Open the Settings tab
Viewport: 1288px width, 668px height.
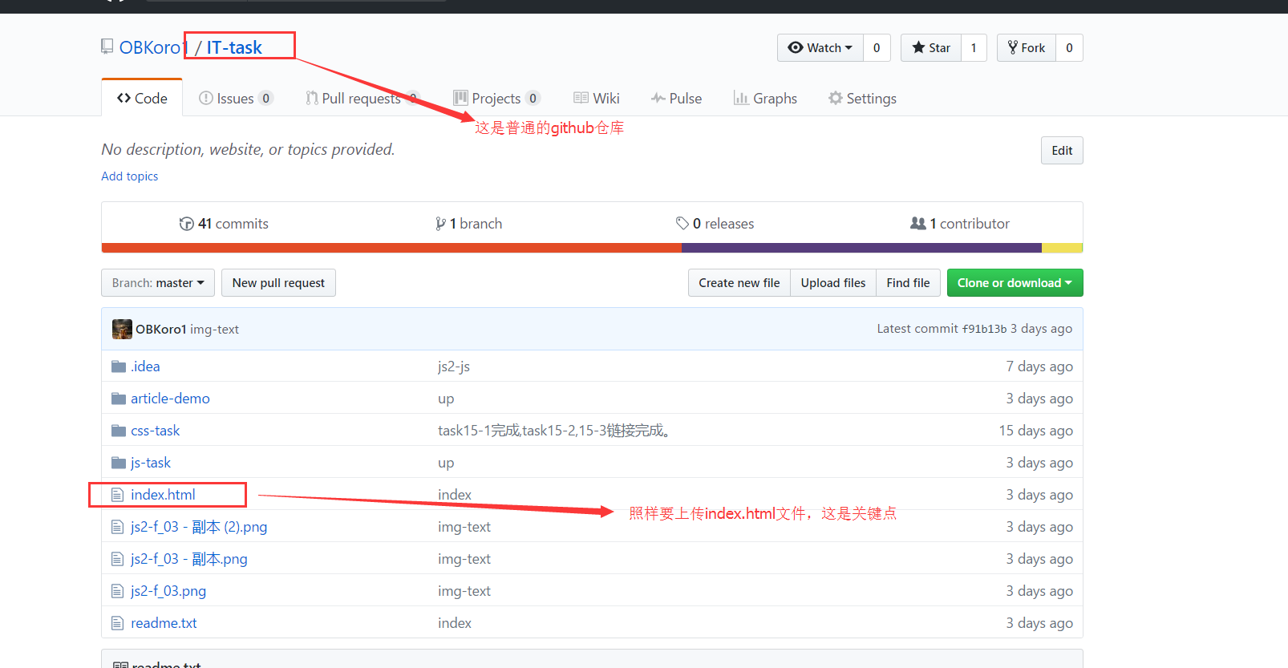[x=862, y=98]
